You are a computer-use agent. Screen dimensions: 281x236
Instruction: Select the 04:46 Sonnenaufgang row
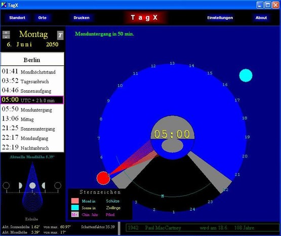(32, 91)
